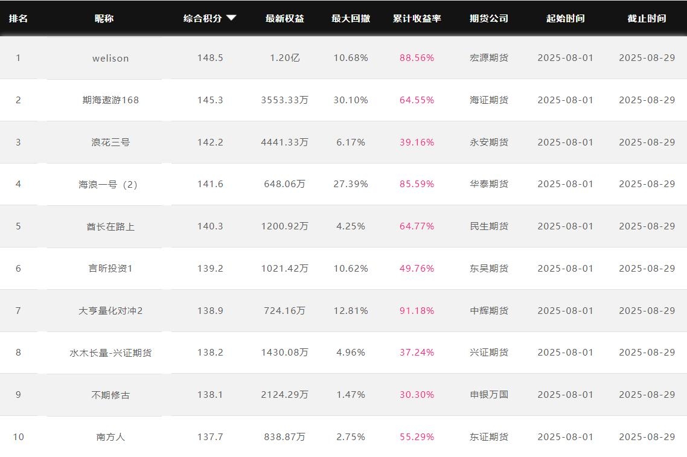
Task: Open 期海遨游168 trader details
Action: pyautogui.click(x=110, y=100)
